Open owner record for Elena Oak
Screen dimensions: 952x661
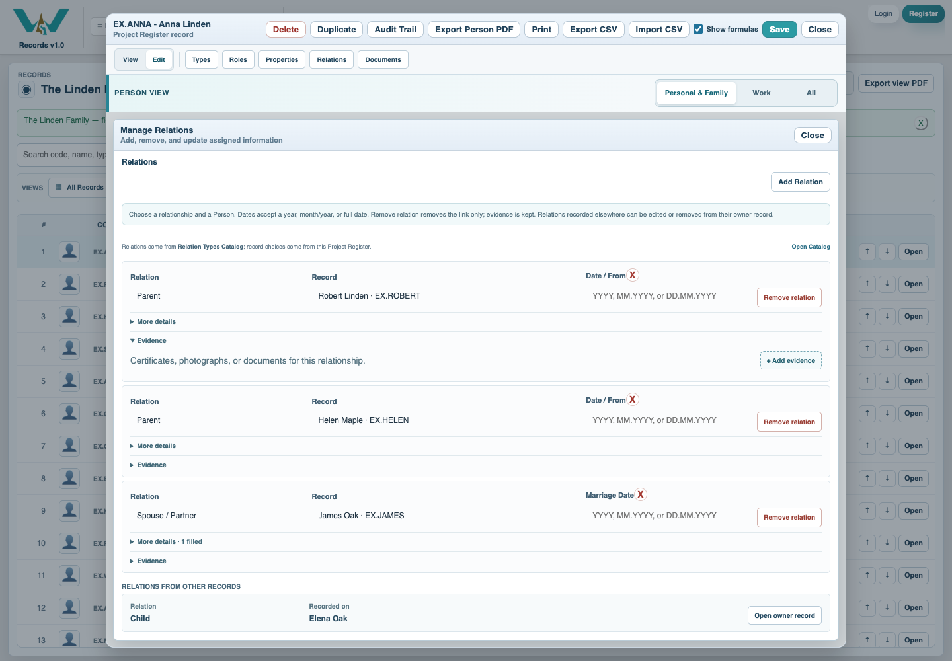point(785,615)
